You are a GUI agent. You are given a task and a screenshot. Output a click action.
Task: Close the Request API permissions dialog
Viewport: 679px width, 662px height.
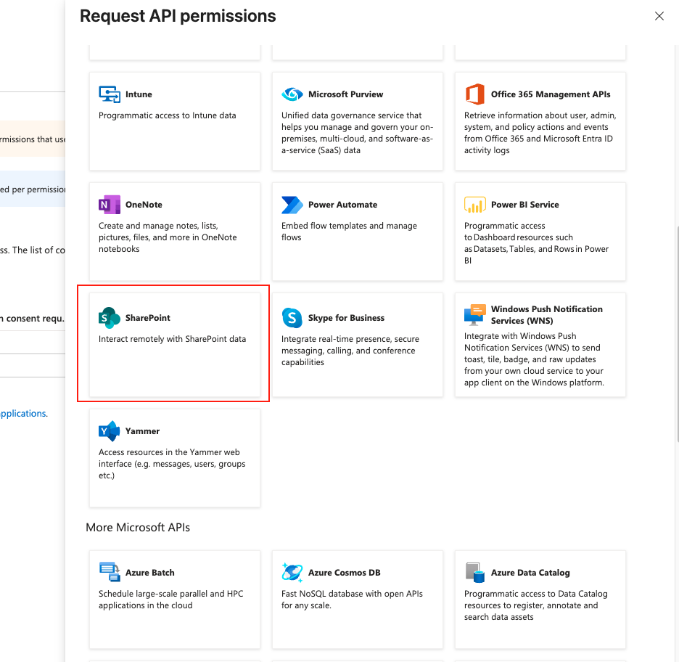click(659, 16)
